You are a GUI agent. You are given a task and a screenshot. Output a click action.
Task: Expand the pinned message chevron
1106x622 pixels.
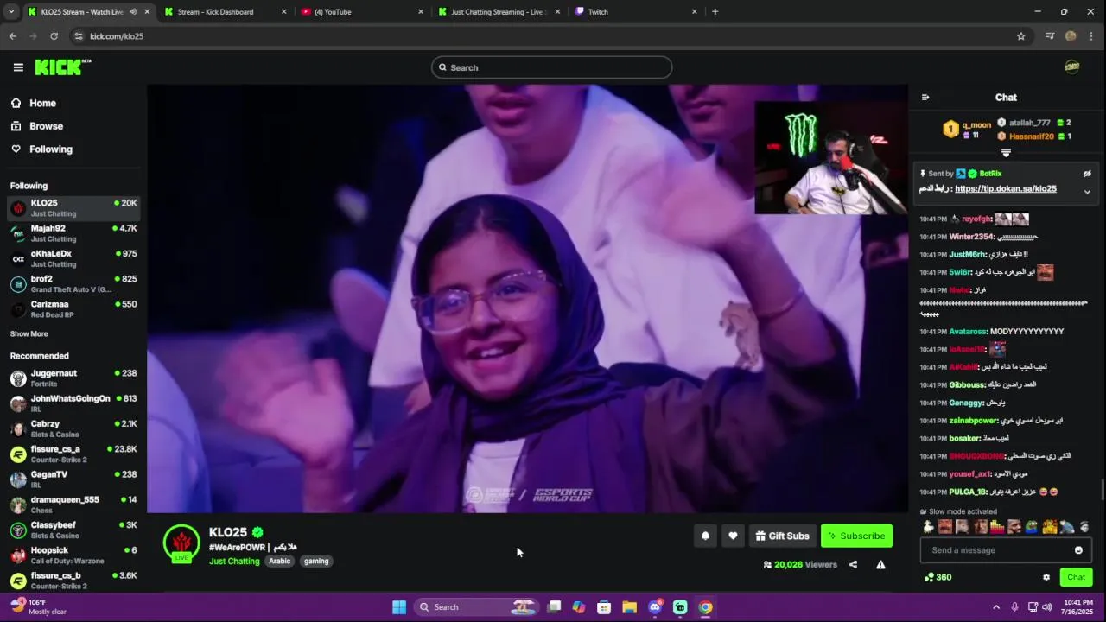[1087, 192]
